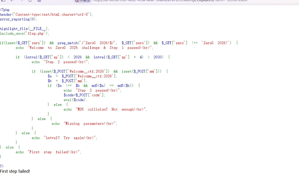This screenshot has width=299, height=184.
Task: Click the echo "Step 3 passed!" line
Action: [92, 90]
